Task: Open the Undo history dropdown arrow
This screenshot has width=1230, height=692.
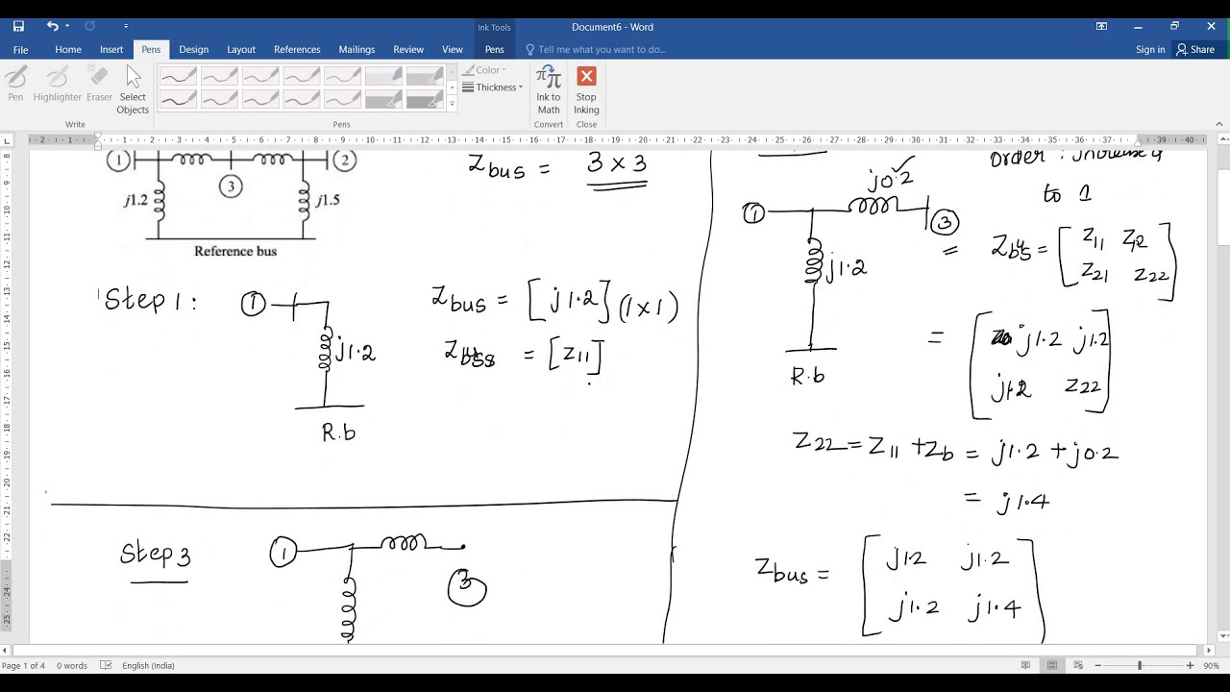Action: pos(67,26)
